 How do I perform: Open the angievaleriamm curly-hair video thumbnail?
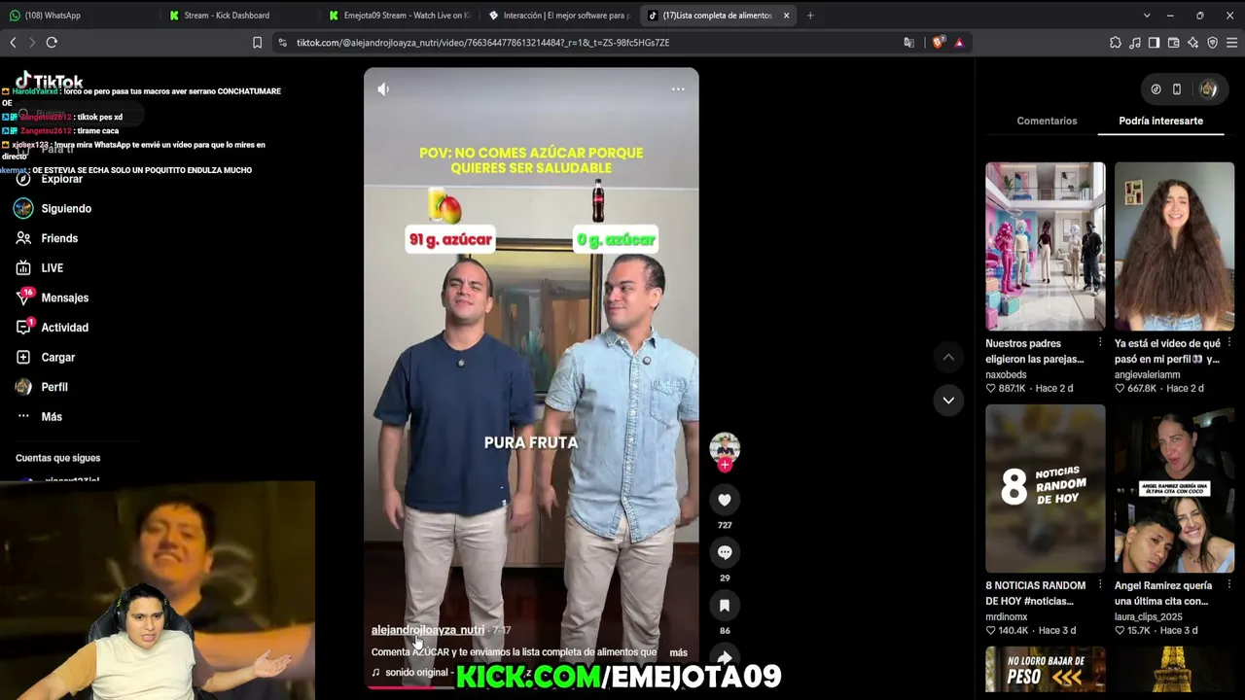click(1174, 246)
